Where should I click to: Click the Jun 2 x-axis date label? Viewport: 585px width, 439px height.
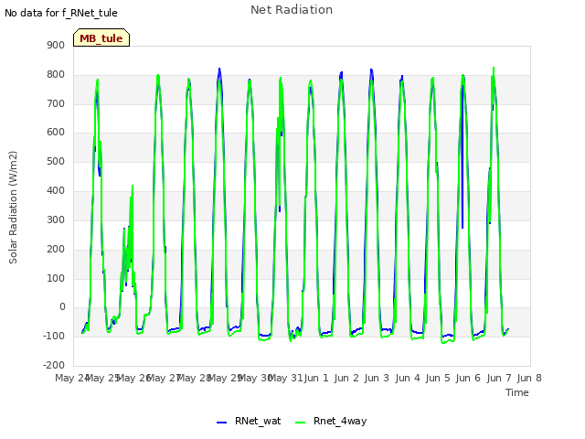[x=346, y=378]
